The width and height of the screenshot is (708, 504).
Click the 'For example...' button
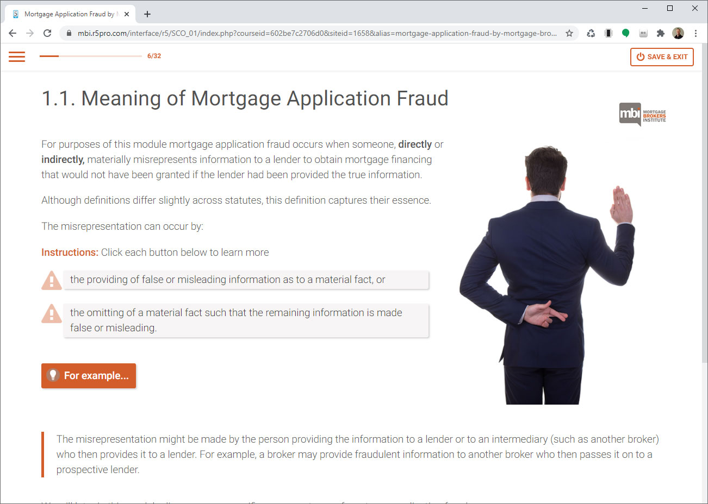[x=89, y=376]
